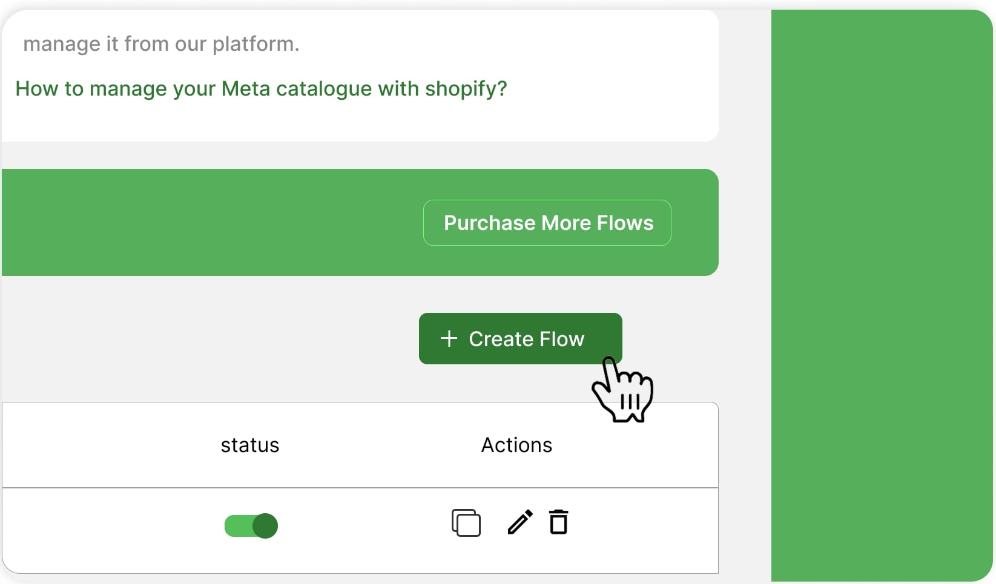996x584 pixels.
Task: Click the Purchase More Flows button
Action: click(547, 223)
